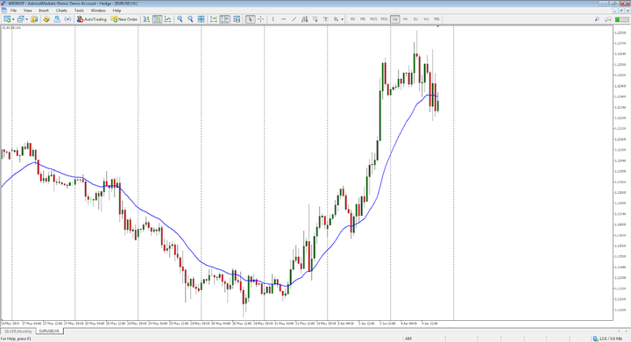Click the indicators list icon
This screenshot has height=342, width=631.
point(237,19)
